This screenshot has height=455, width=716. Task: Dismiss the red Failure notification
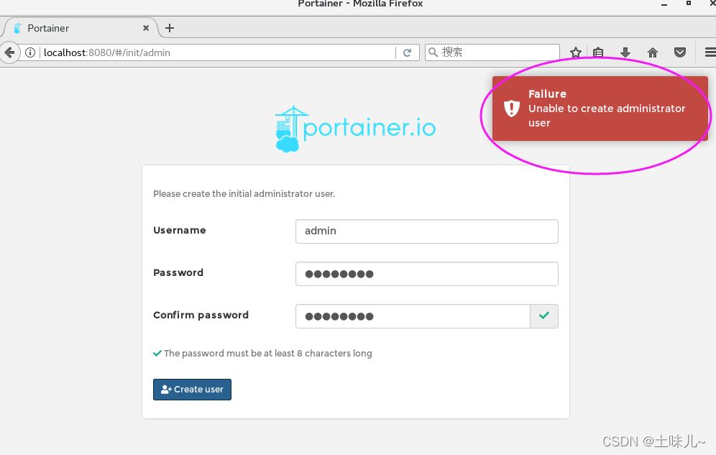pos(600,108)
